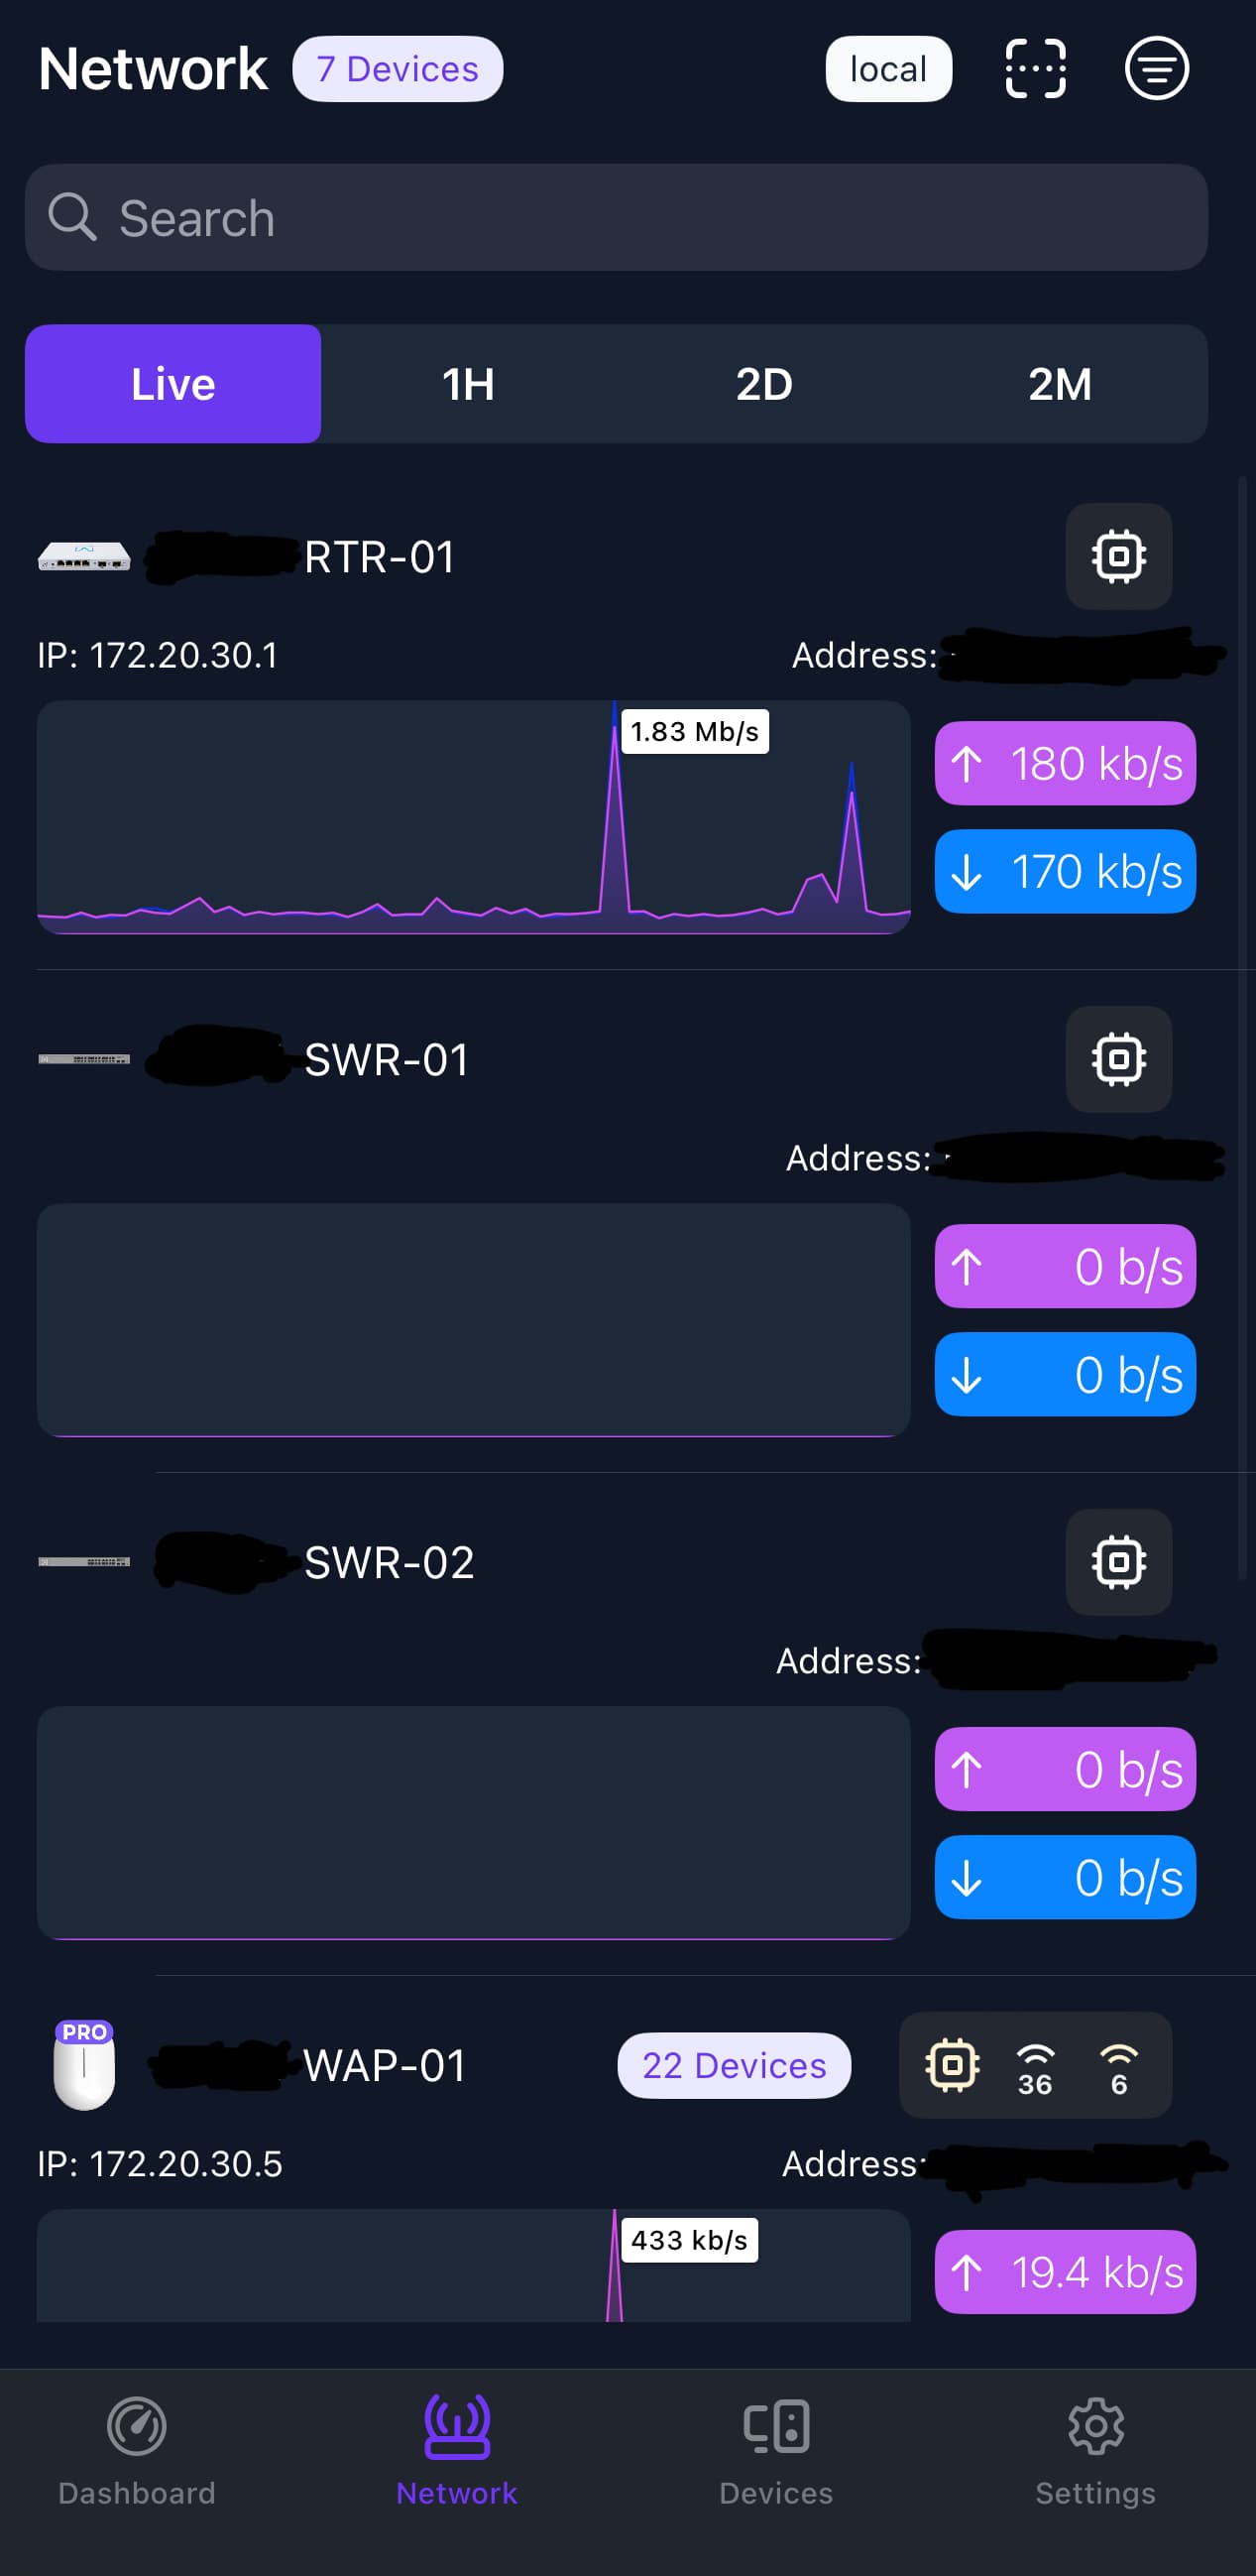
Task: Open SWR-01 chip details icon
Action: 1118,1059
